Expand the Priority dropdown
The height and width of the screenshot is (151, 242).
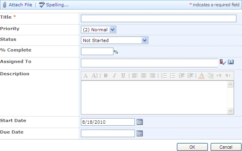[x=112, y=30]
